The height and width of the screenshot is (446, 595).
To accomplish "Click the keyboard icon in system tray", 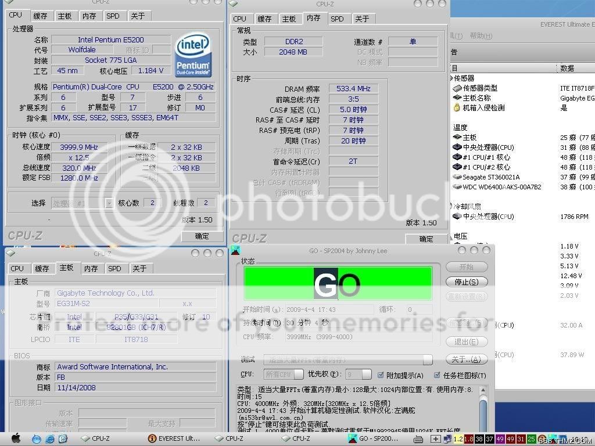I will (418, 439).
